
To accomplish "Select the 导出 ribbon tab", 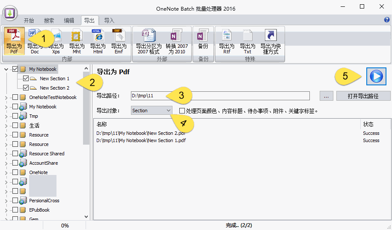I will coord(89,20).
